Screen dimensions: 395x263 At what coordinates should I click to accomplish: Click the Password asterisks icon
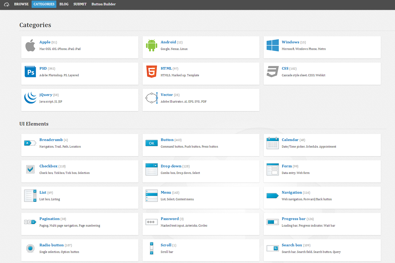(x=151, y=222)
